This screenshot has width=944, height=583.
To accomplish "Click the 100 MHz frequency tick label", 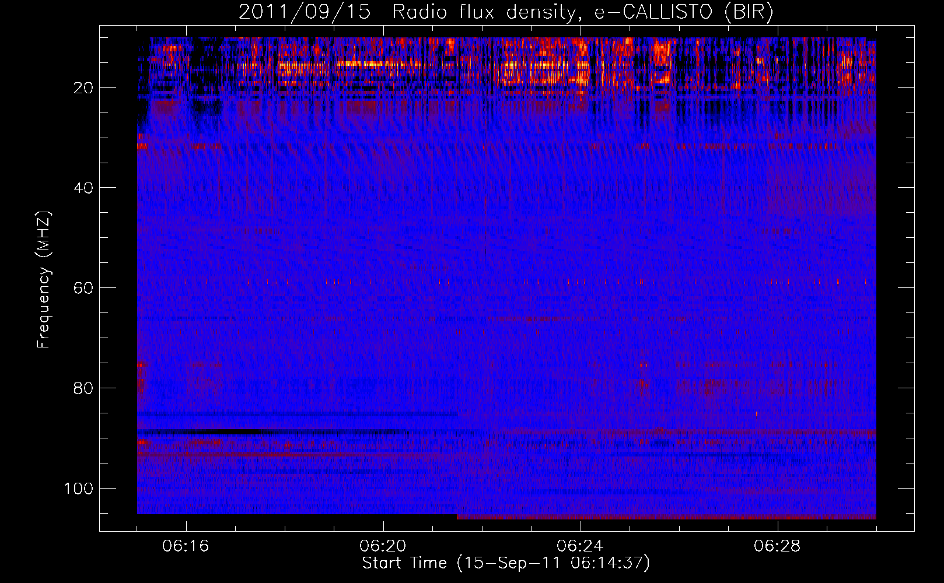I will point(79,489).
